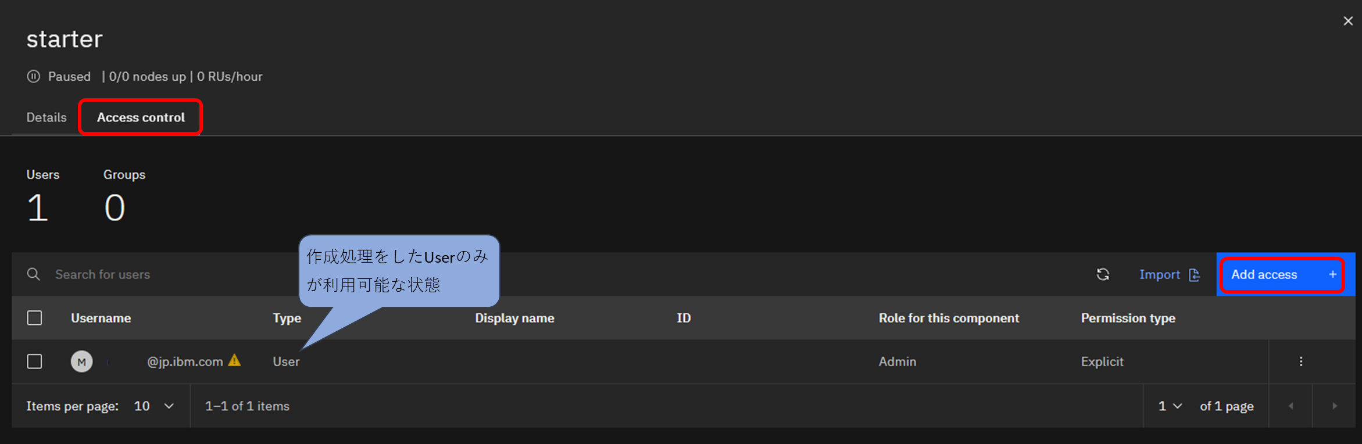Click the warning triangle next to the username
Screen dimensions: 1362x444
pos(234,361)
